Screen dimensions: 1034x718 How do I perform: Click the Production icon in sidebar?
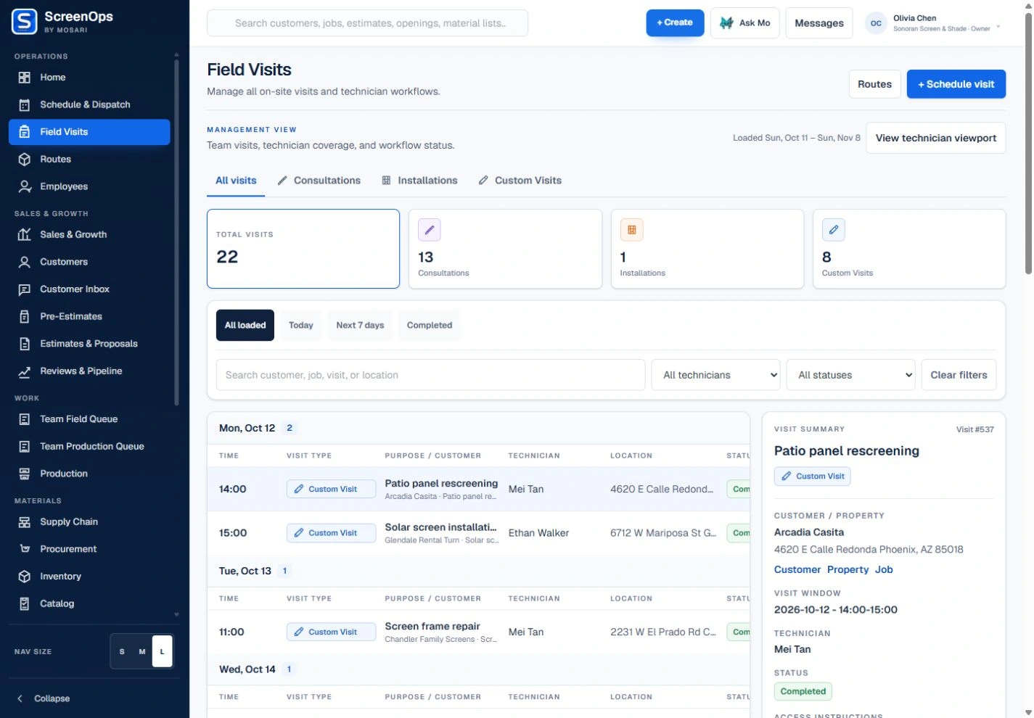(24, 474)
